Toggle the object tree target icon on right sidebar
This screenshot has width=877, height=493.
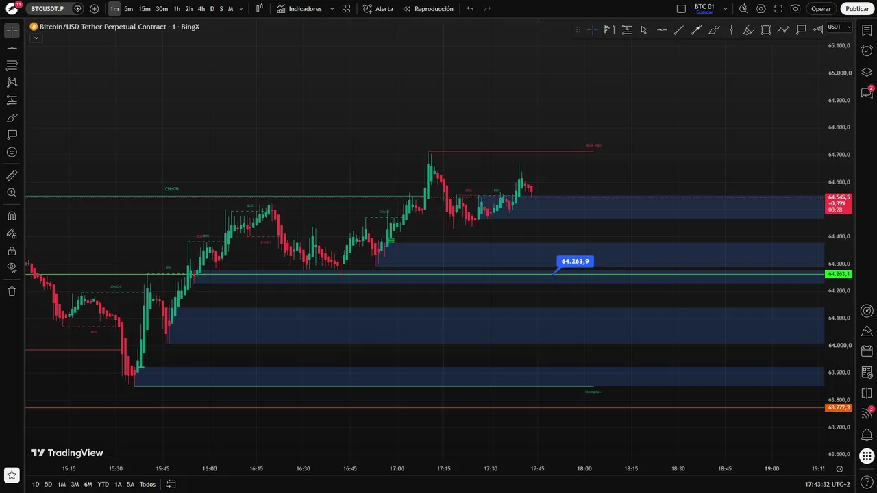[867, 310]
